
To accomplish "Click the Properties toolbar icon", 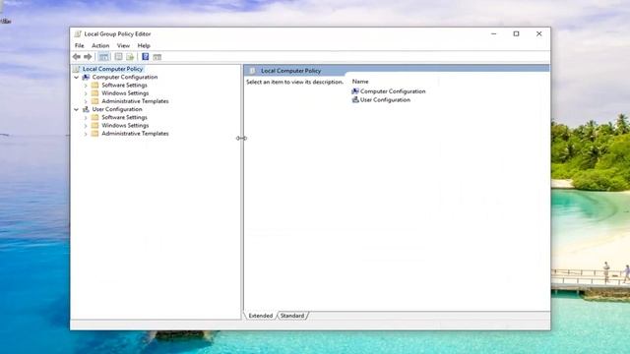I will tap(118, 57).
